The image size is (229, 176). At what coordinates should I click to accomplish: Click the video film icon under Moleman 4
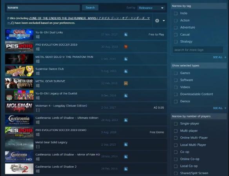(x=38, y=110)
